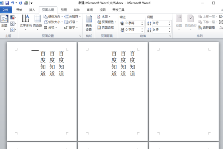Click the first page's vertical text 百度知道

(x=52, y=63)
